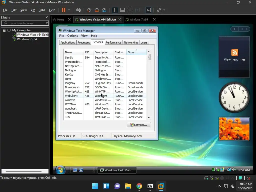Click the stretch guest display icon
The image size is (256, 192).
(159, 10)
